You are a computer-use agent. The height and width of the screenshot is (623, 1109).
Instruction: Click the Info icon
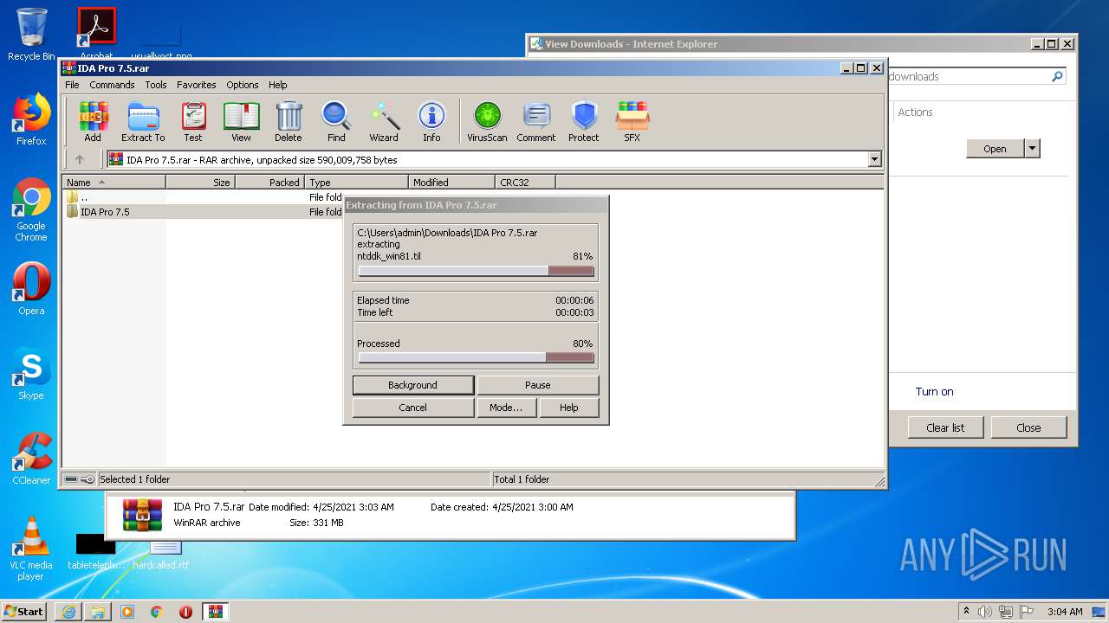point(431,121)
